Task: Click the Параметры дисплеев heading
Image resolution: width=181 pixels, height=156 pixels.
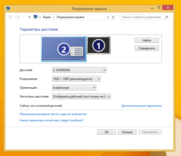Action: 39,29
